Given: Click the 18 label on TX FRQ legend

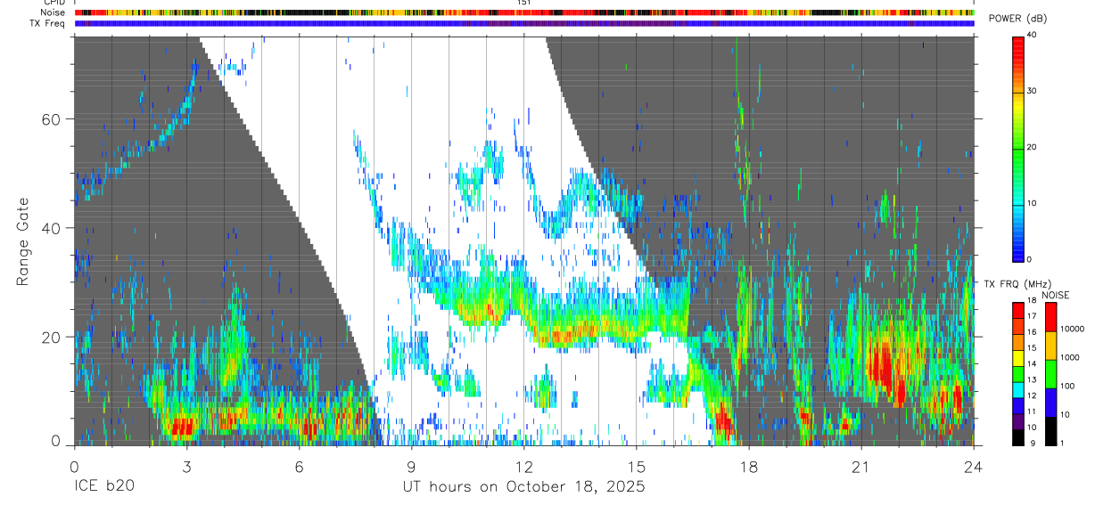Looking at the screenshot, I should click(x=1030, y=301).
